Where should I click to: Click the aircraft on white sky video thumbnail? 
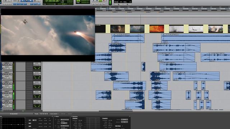point(196,29)
